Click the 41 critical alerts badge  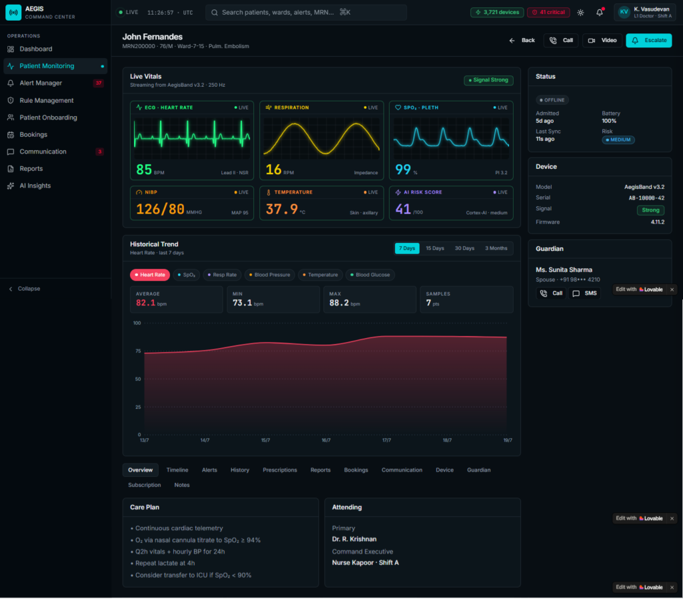point(548,12)
